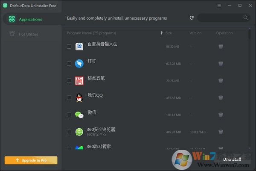Screen dimensions: 256x171
Task: Sort by Program Name column header
Action: [91, 33]
